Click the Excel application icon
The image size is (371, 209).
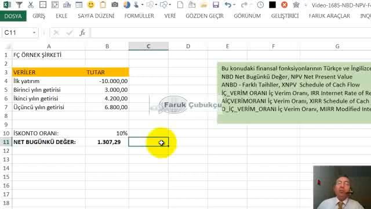(x=6, y=5)
